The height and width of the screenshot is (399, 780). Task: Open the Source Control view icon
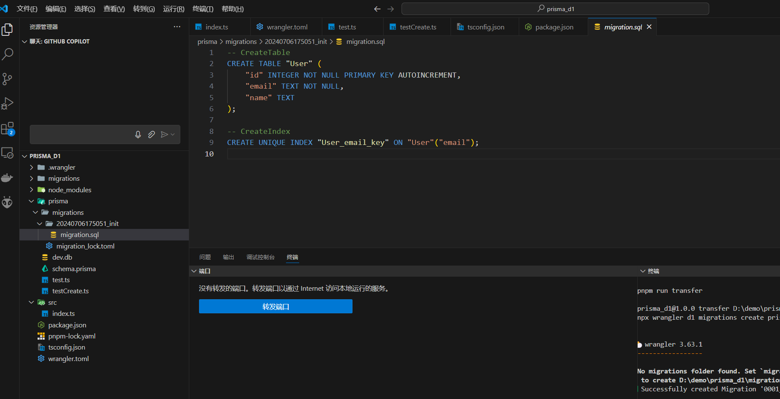8,79
